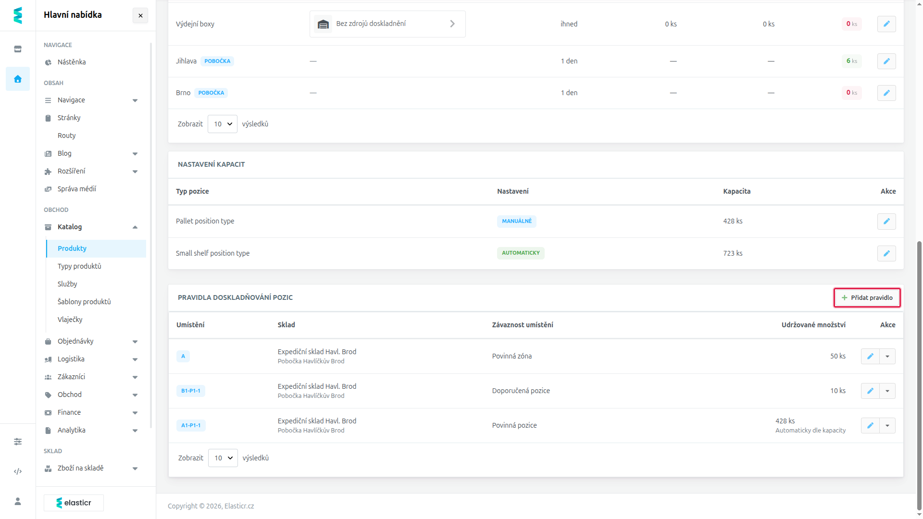The width and height of the screenshot is (923, 519).
Task: Edit the Pallet position type capacity
Action: tap(886, 221)
